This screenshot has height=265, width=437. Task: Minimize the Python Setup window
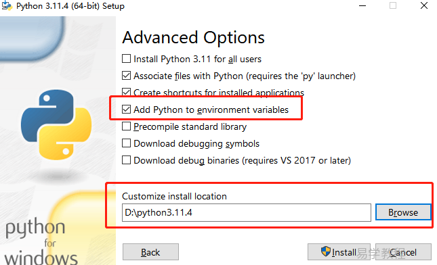point(362,5)
